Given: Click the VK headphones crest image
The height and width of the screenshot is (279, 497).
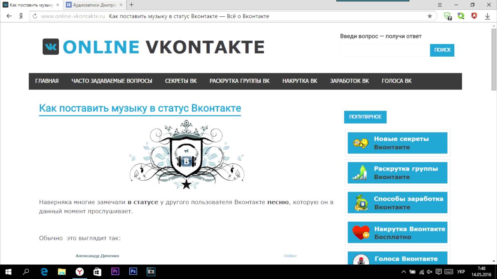Looking at the screenshot, I should click(187, 155).
